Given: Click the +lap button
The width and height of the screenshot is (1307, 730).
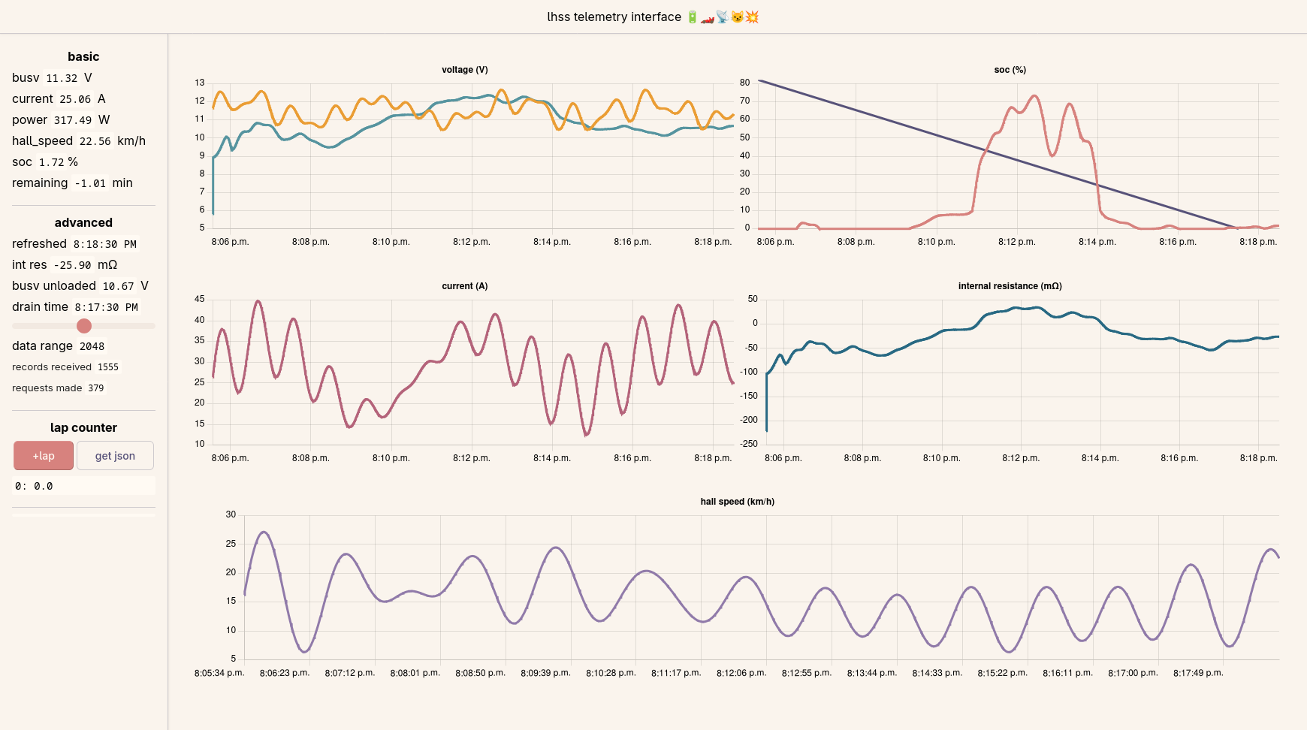Looking at the screenshot, I should [44, 456].
